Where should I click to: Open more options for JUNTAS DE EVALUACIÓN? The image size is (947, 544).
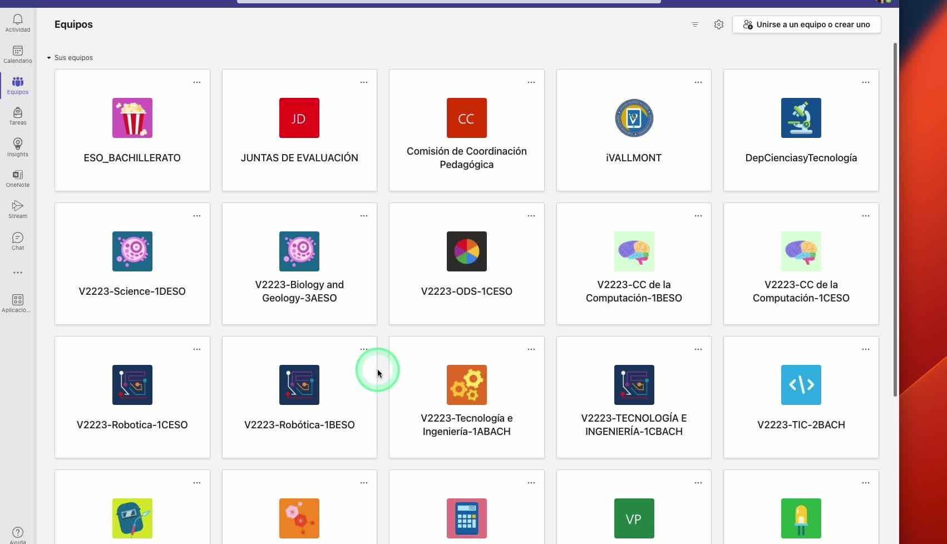pos(364,82)
